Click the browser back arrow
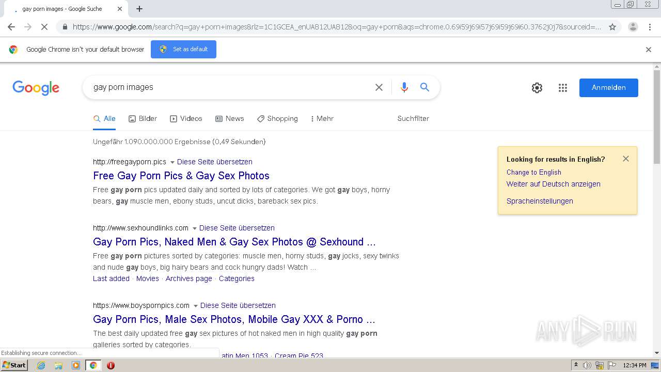661x372 pixels. point(11,27)
